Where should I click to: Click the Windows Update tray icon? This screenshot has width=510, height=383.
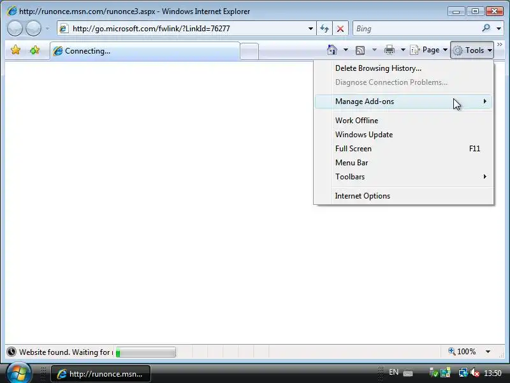(x=445, y=373)
